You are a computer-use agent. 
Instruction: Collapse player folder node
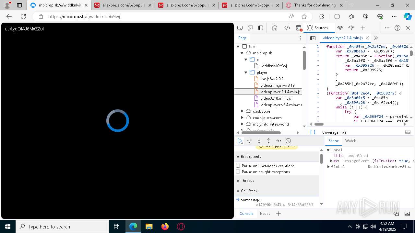[246, 72]
